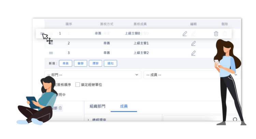
Task: Toggle the 鎖定經辦單位 checkbox
Action: pos(77,85)
